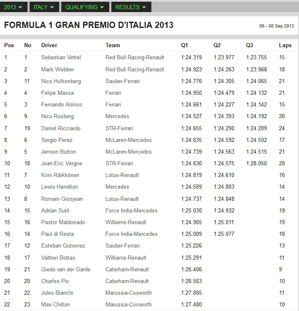Open the QUALIFYING session dropdown
Image resolution: width=299 pixels, height=311 pixels.
[85, 7]
